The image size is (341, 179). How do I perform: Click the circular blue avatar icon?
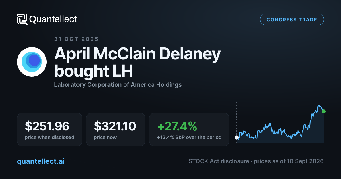32,62
